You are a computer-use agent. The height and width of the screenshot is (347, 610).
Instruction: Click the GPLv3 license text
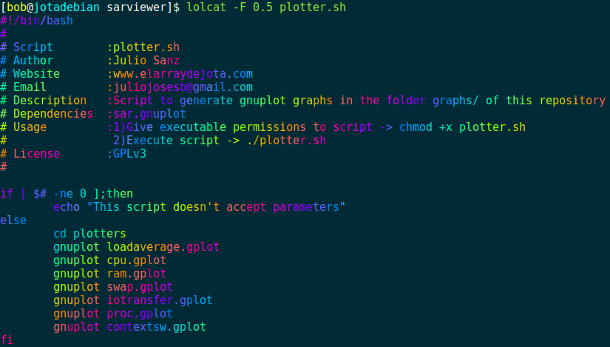coord(129,153)
